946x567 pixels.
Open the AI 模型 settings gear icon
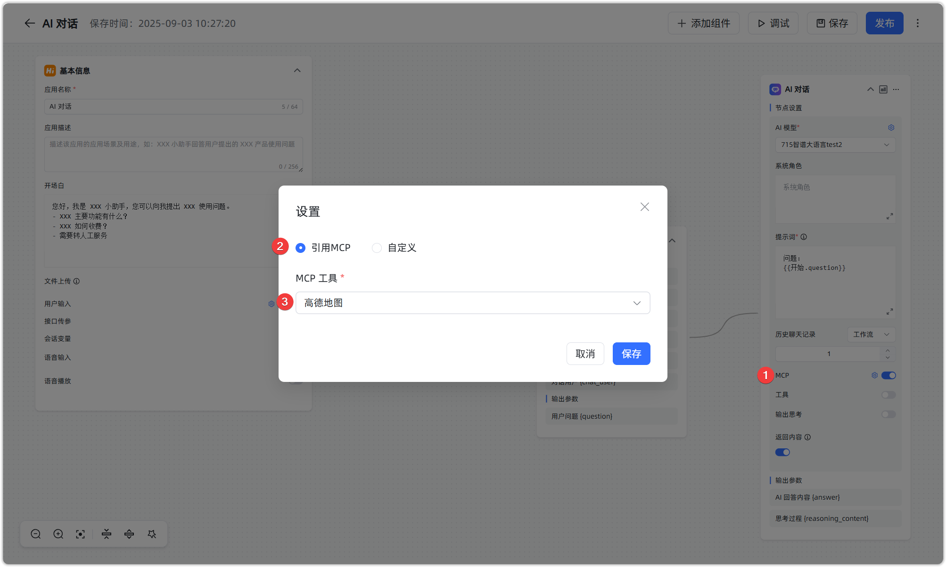point(891,128)
